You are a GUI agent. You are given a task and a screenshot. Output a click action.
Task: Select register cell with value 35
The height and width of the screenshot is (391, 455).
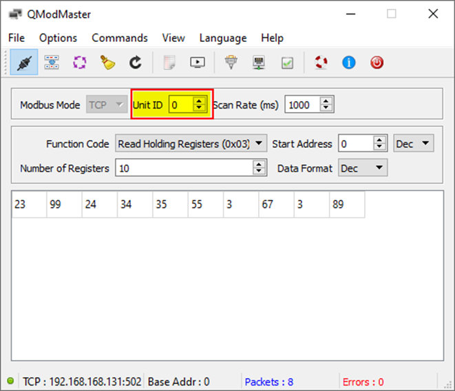pyautogui.click(x=170, y=205)
